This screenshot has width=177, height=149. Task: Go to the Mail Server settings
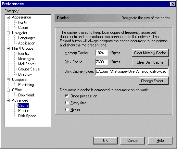27,64
